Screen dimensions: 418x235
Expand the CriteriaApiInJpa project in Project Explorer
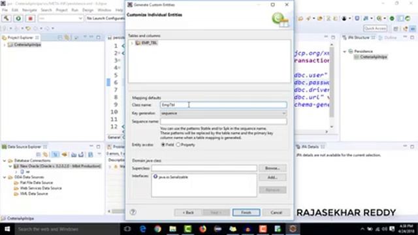tap(5, 45)
